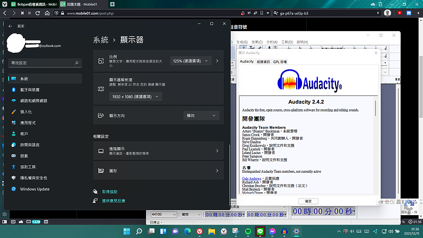Click the browser forward arrow
The image size is (423, 238).
click(x=14, y=13)
